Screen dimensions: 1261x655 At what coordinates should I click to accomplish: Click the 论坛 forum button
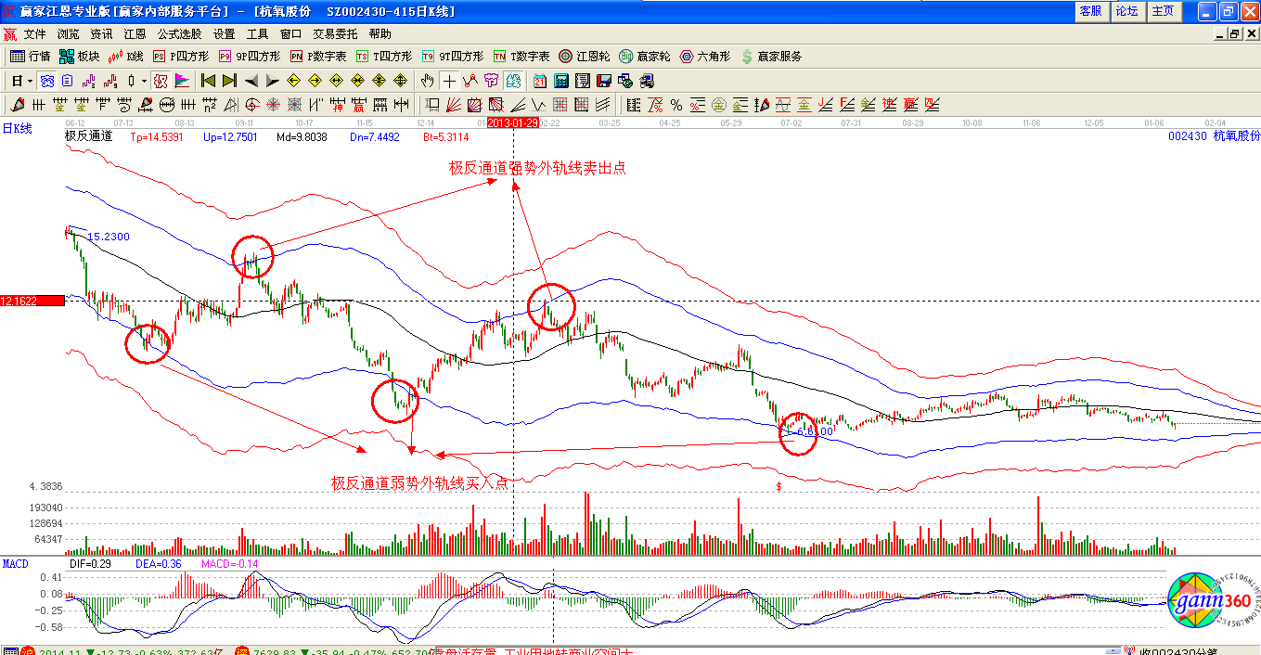1126,11
